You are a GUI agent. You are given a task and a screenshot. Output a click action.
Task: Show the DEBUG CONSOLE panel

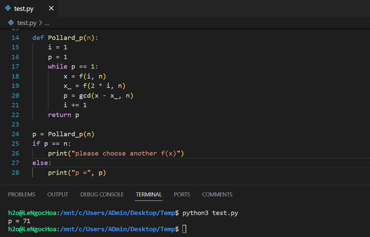pos(102,194)
